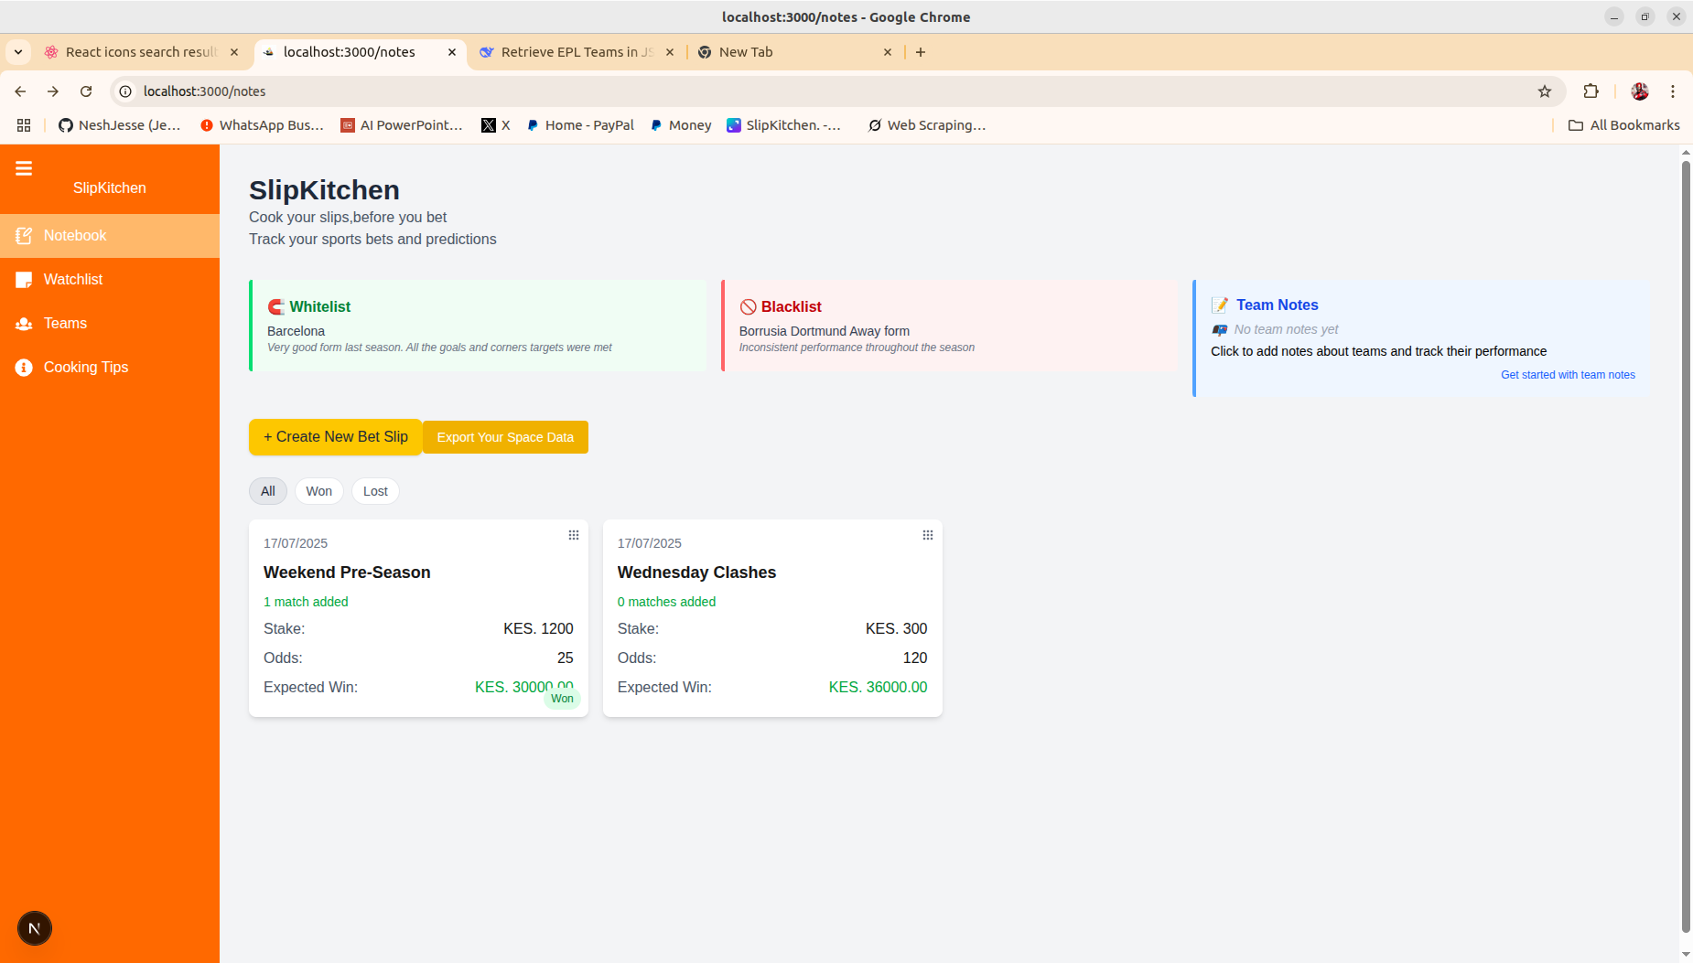Screen dimensions: 1693x963
Task: Filter bet slips by Won
Action: coord(318,491)
